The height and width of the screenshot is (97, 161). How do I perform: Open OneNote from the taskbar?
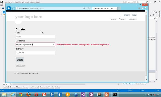tap(91, 95)
